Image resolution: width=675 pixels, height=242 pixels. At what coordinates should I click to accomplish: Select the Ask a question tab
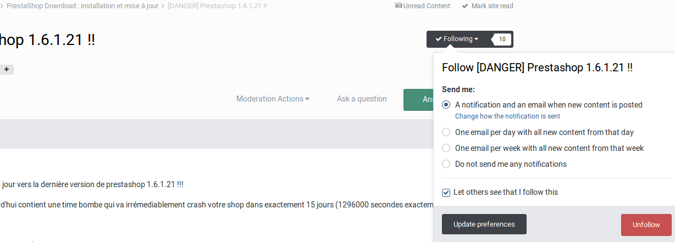tap(362, 99)
